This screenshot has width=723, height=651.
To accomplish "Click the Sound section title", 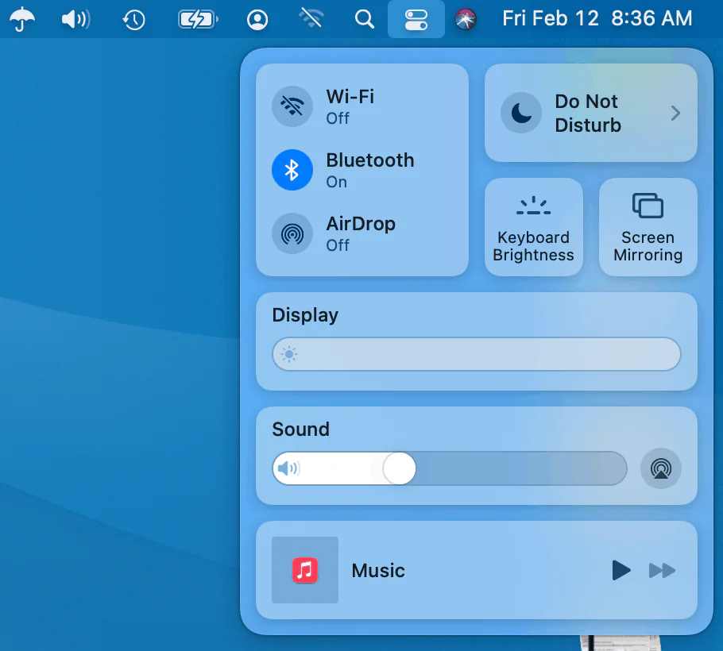I will (300, 429).
